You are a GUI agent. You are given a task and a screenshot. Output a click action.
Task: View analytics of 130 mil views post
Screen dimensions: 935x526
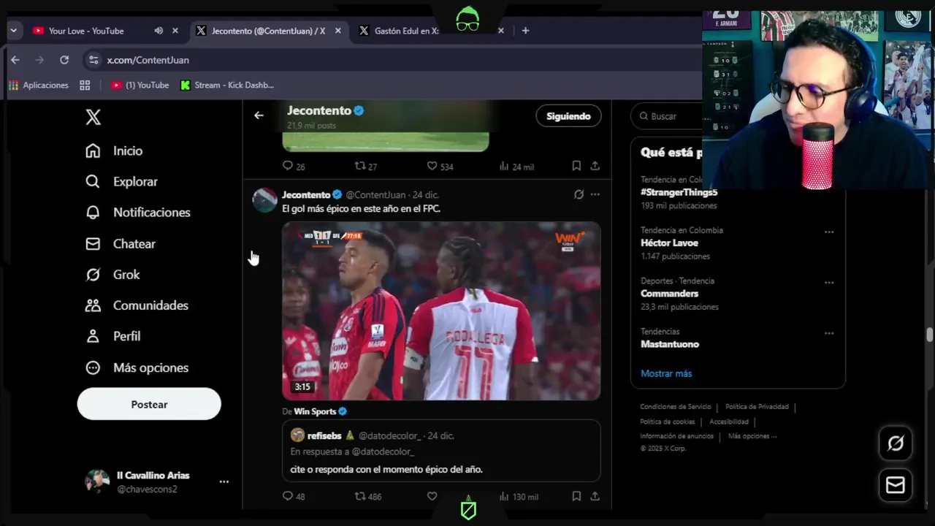[519, 496]
